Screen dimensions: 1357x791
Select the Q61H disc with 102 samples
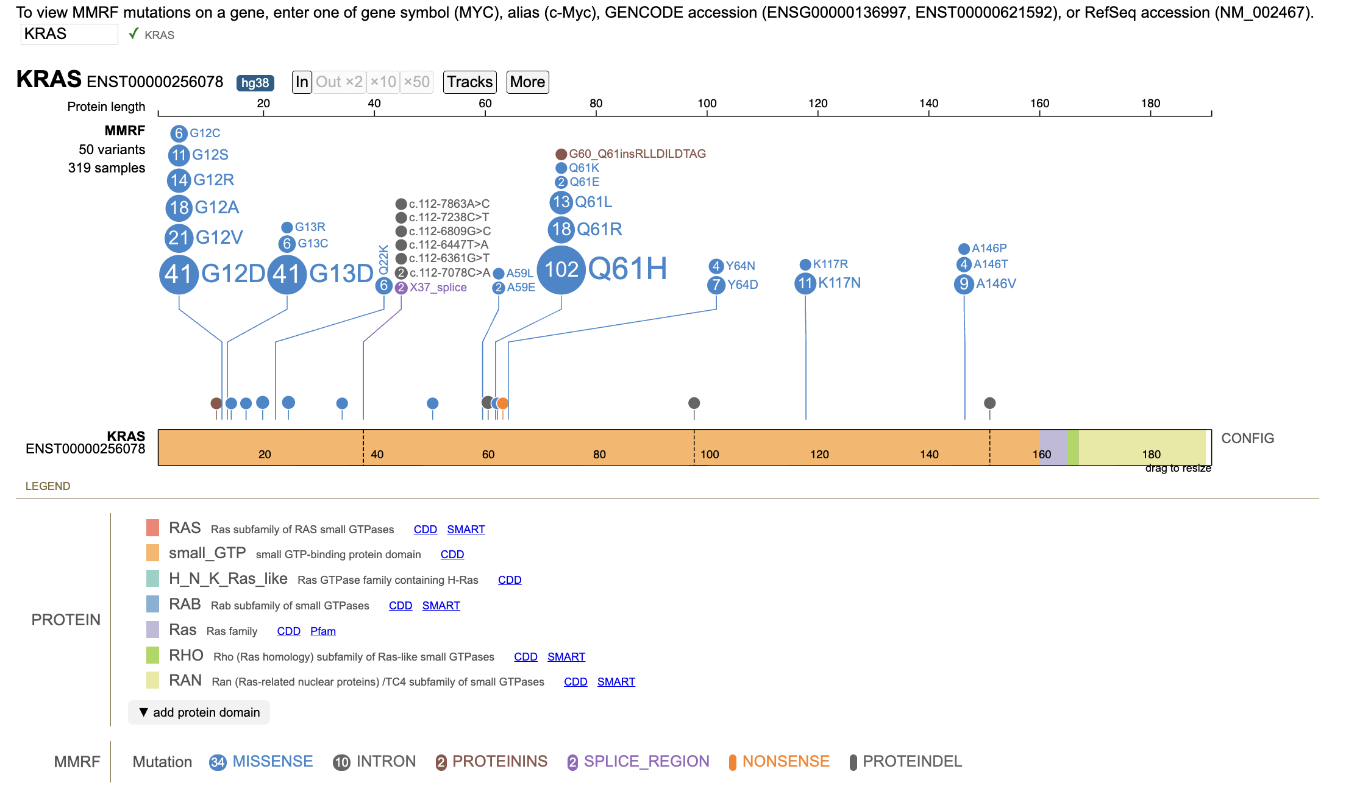tap(561, 269)
